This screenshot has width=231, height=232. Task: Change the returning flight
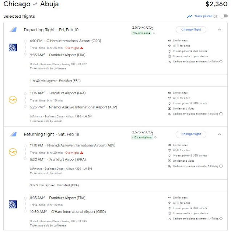pos(191,134)
